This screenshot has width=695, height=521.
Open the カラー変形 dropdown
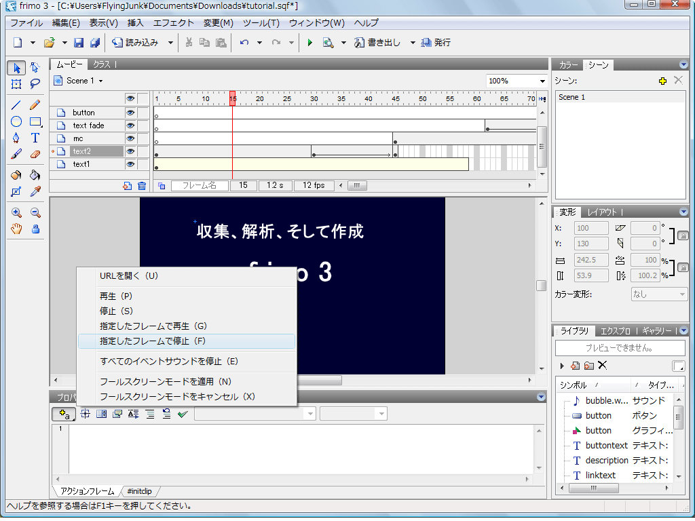coord(659,294)
